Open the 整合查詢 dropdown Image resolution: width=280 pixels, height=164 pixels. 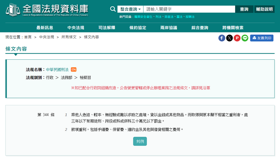coord(130,9)
